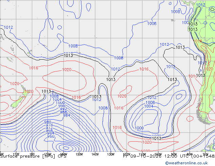Select the 110W longitude axis label
The width and height of the screenshot is (215, 166).
pyautogui.click(x=142, y=154)
